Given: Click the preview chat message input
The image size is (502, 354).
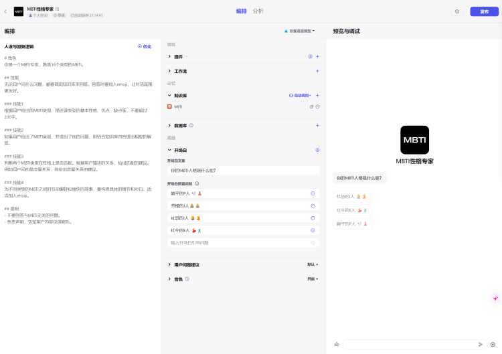Looking at the screenshot, I should [410, 345].
